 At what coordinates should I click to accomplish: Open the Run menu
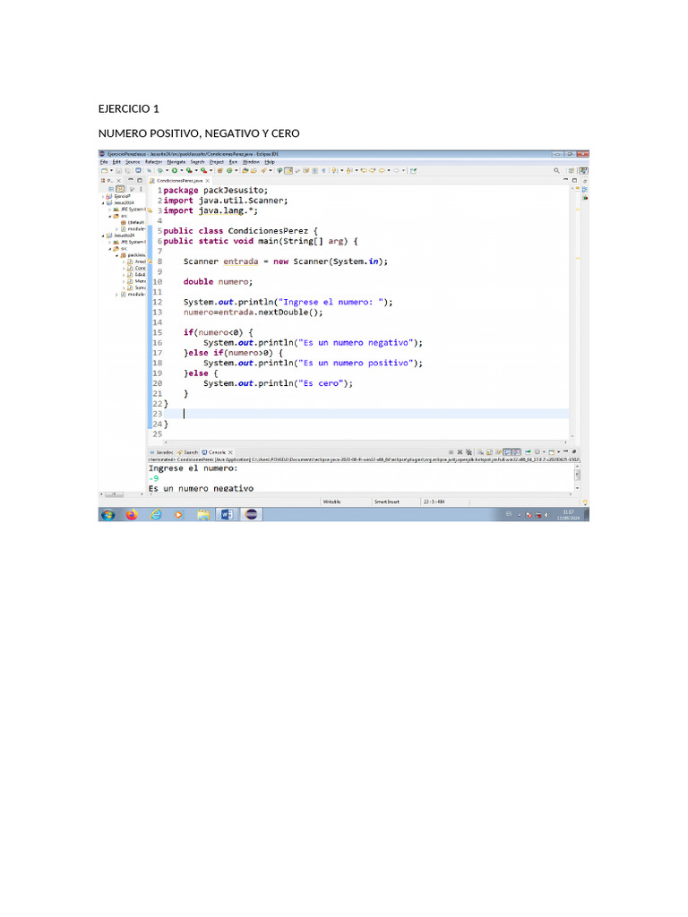[x=233, y=162]
